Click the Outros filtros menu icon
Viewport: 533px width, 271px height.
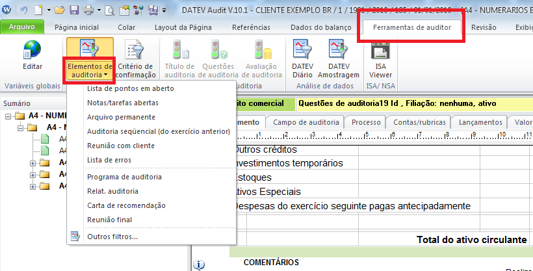pos(75,237)
